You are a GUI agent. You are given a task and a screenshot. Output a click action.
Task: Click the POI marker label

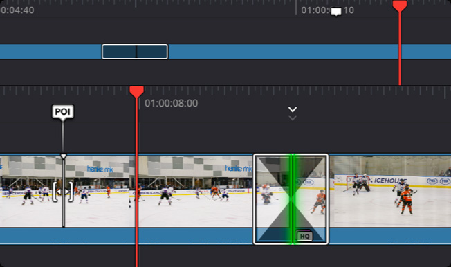(63, 111)
